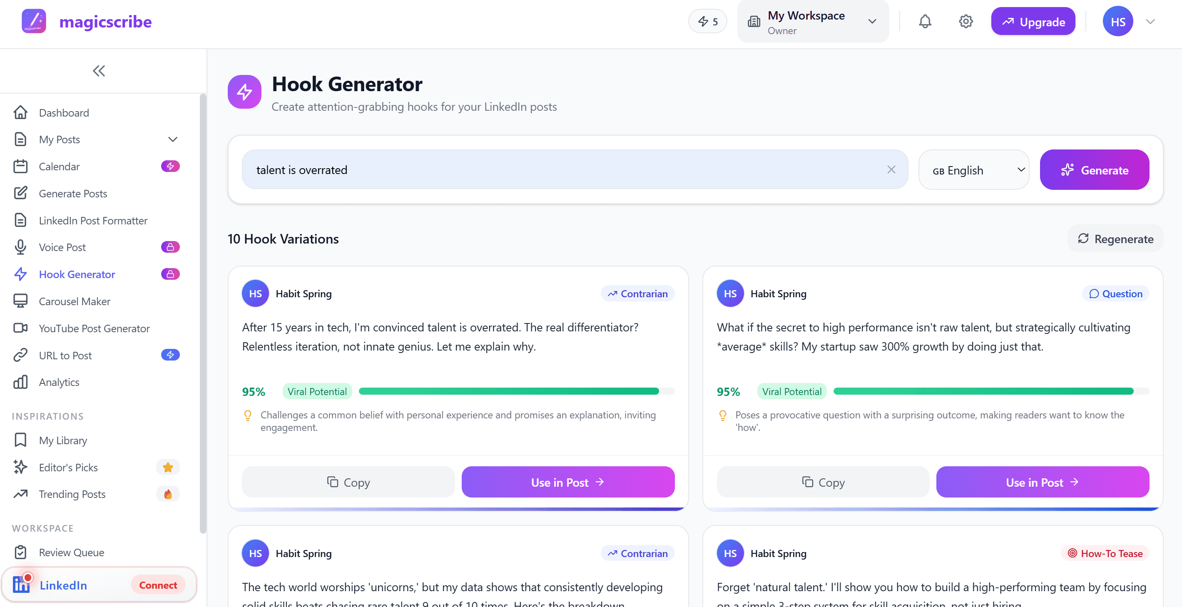Screen dimensions: 1182x607
Task: Open Trending Posts under Inspirations
Action: point(72,494)
